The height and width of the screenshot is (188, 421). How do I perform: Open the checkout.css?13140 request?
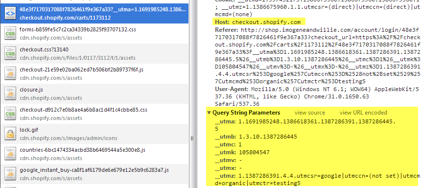click(94, 54)
